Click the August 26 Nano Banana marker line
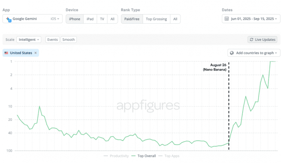 (229, 105)
